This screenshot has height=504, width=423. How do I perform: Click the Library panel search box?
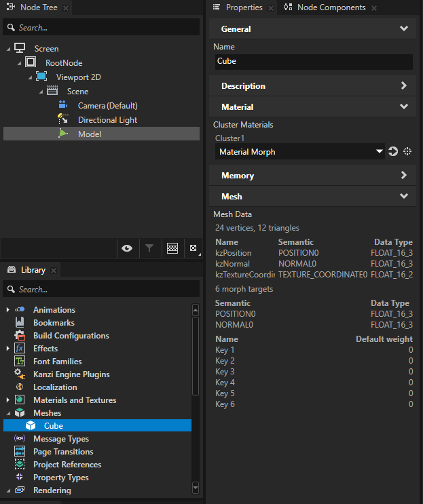pyautogui.click(x=102, y=290)
